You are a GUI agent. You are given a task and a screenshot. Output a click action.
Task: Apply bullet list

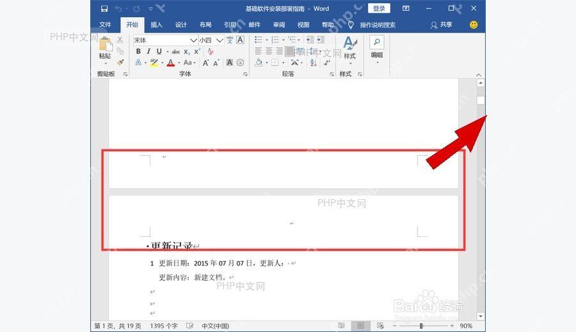click(x=259, y=40)
